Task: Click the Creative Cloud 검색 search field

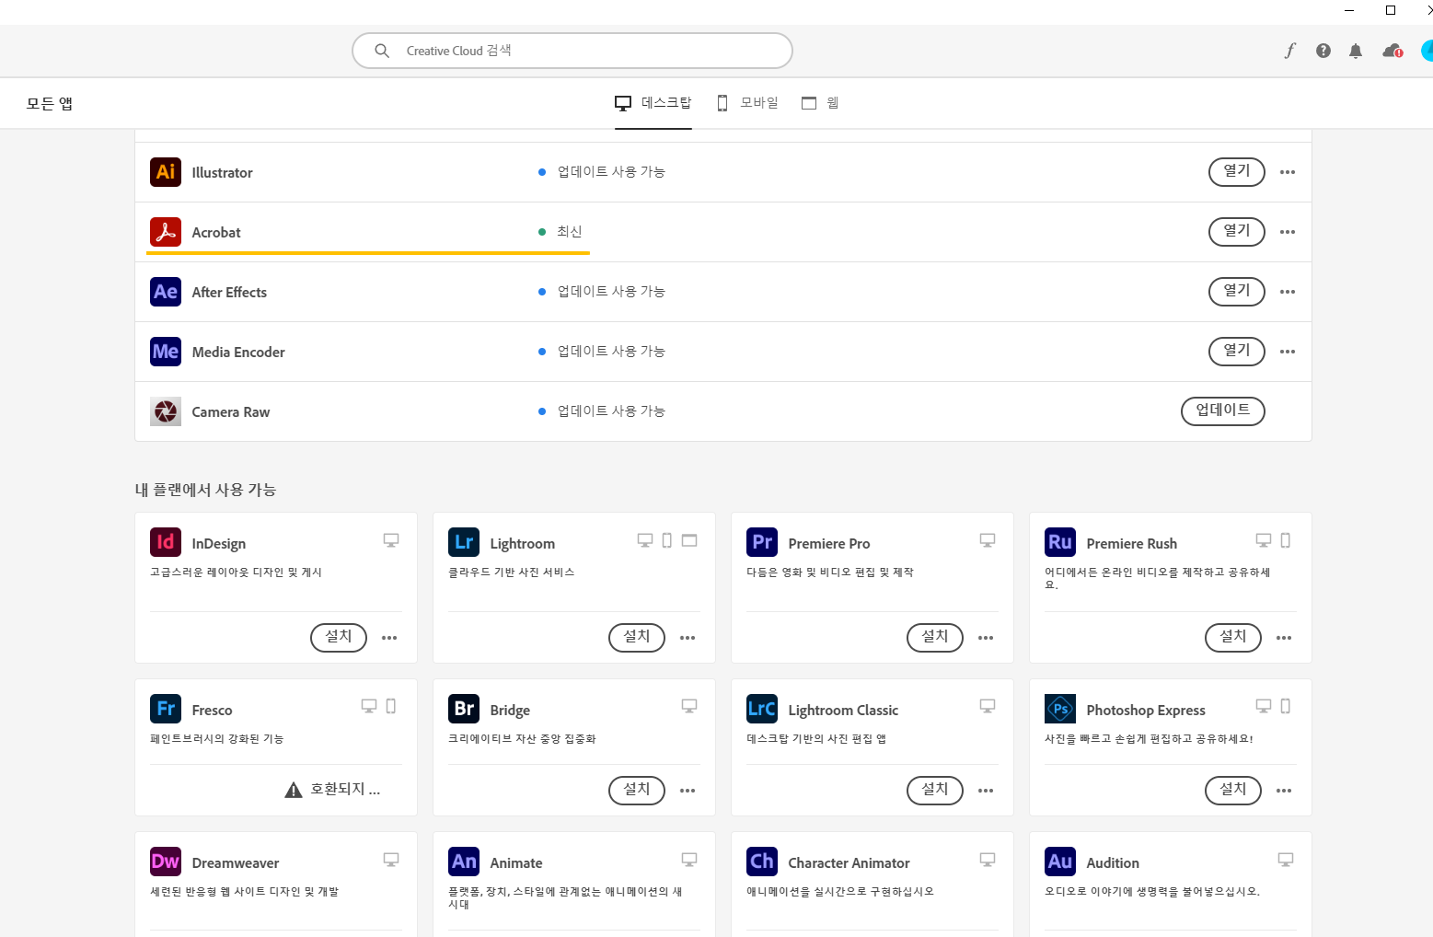Action: pyautogui.click(x=572, y=51)
